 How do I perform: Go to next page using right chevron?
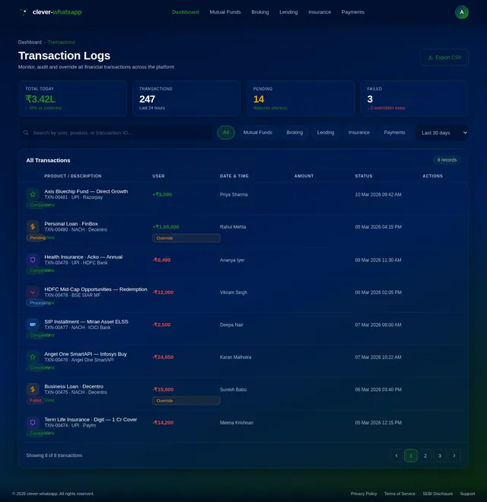454,456
